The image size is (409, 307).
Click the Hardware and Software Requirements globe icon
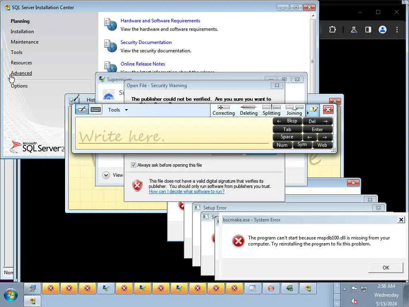110,24
